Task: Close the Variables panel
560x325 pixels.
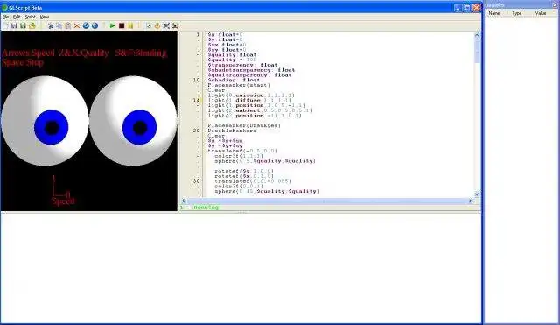Action: [556, 5]
